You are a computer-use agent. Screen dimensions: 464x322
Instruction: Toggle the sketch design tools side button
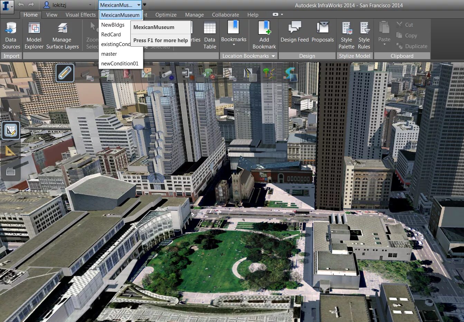coord(11,130)
